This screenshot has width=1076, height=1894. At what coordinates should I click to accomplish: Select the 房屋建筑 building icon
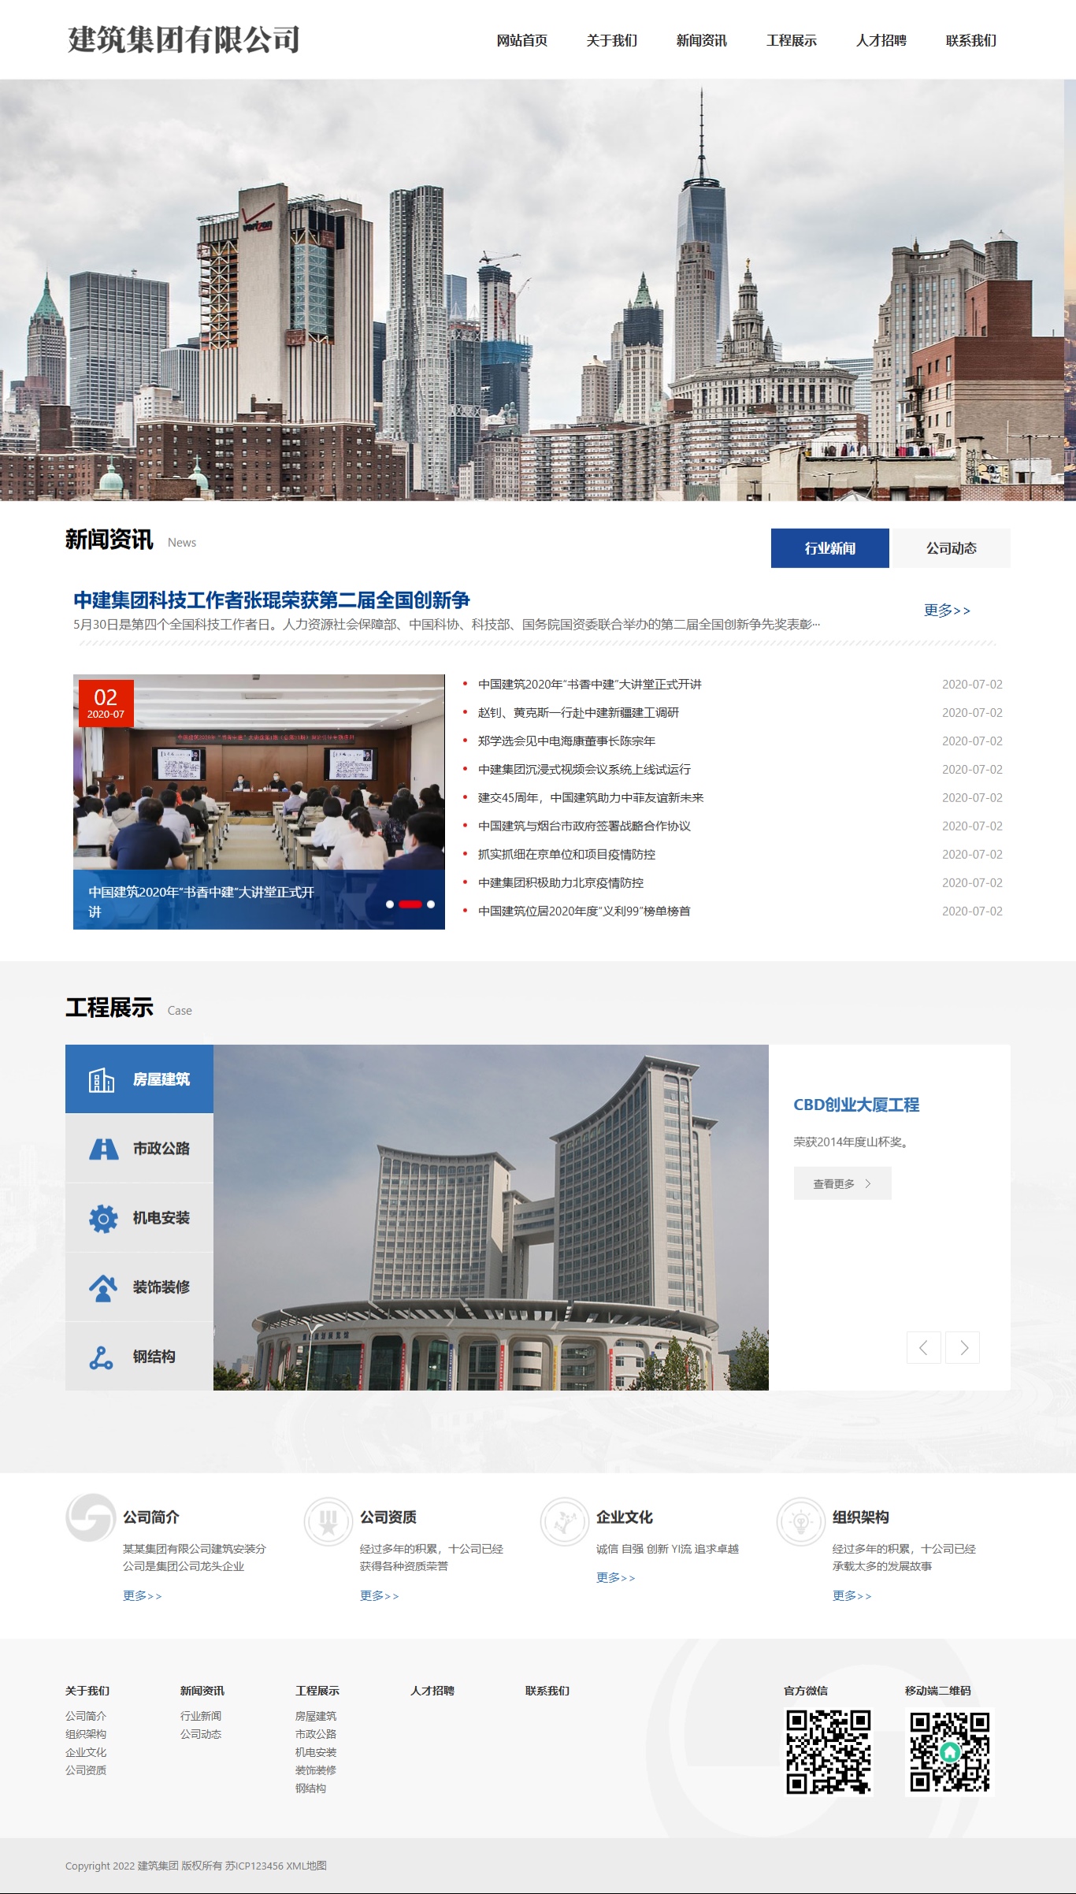click(102, 1079)
